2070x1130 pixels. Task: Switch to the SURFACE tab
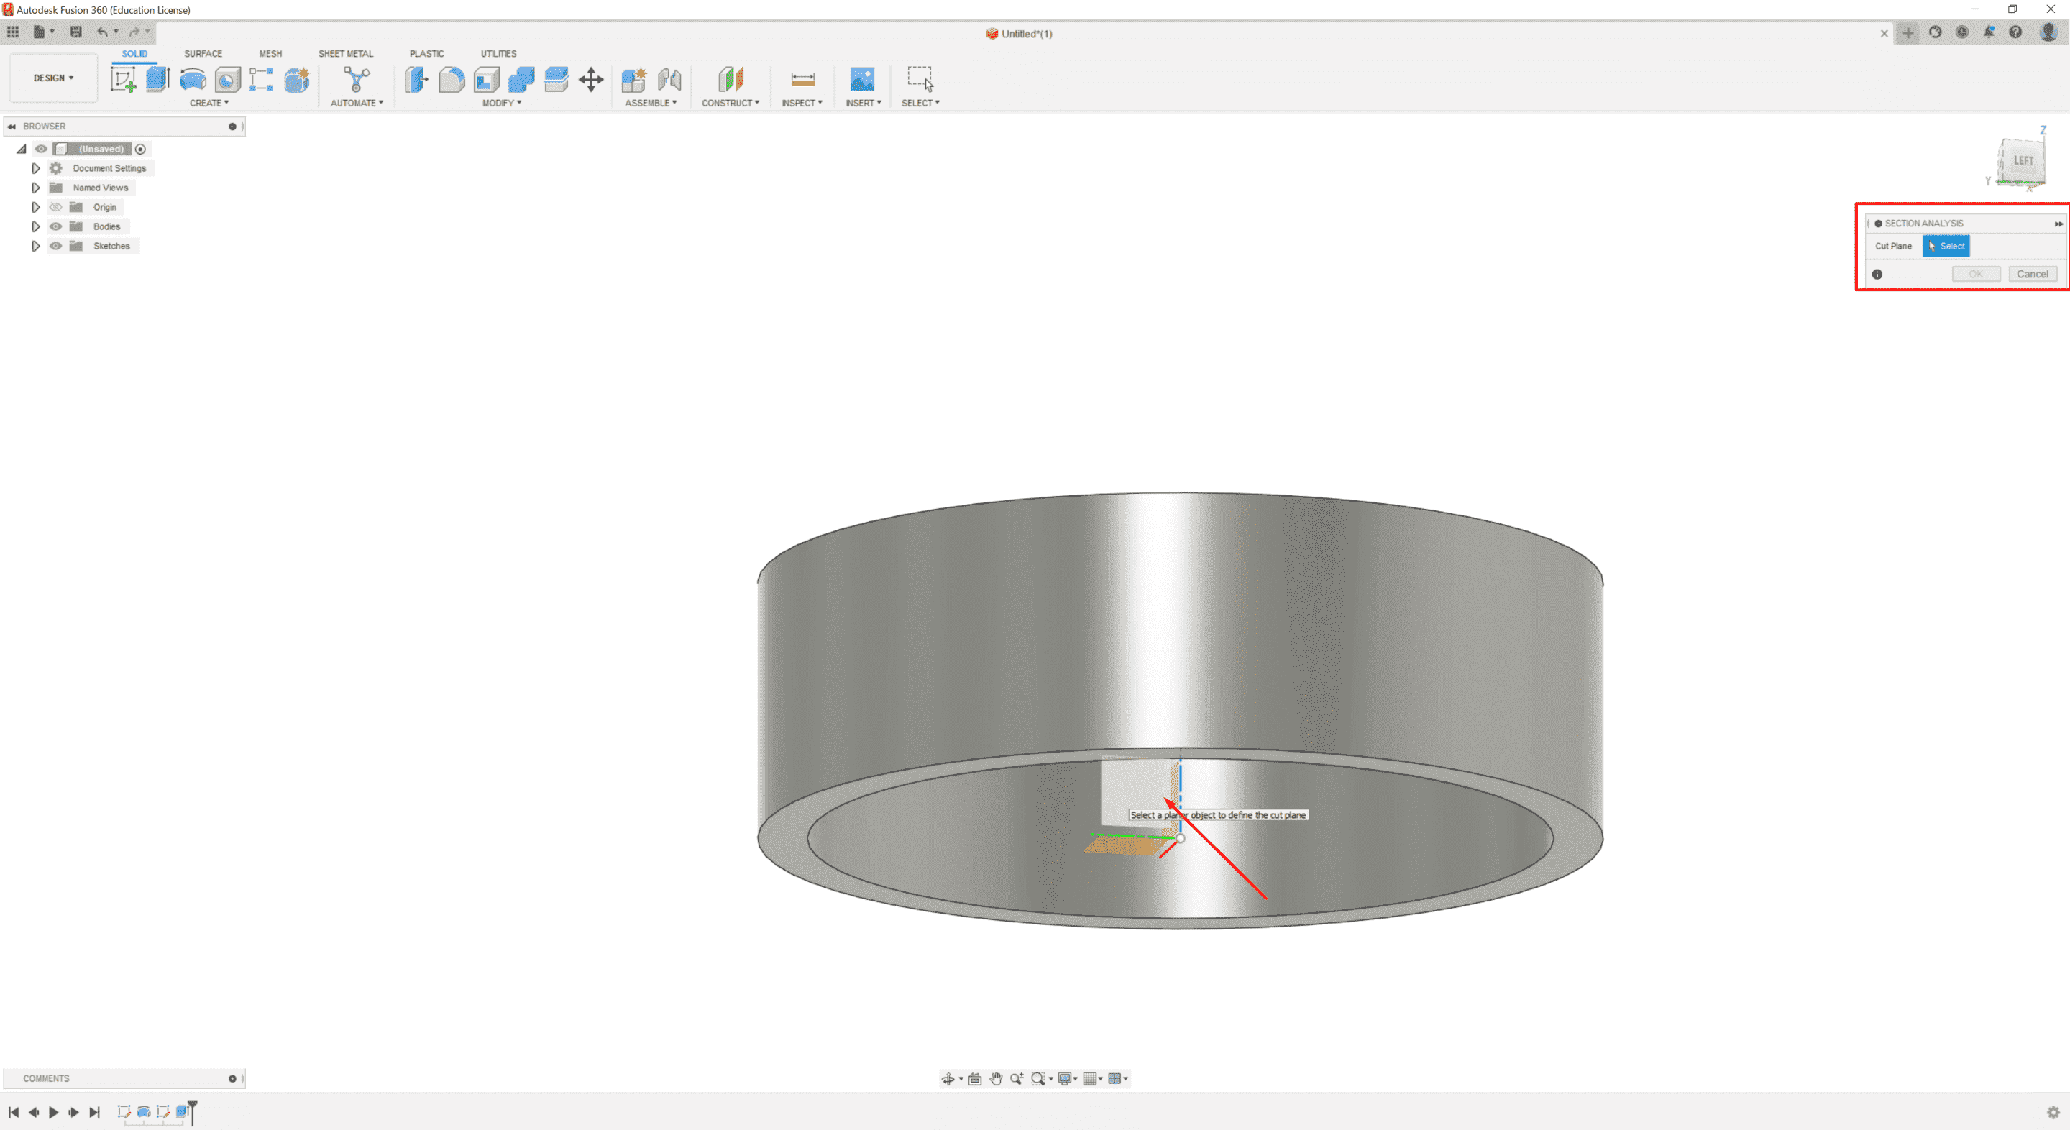pyautogui.click(x=203, y=54)
